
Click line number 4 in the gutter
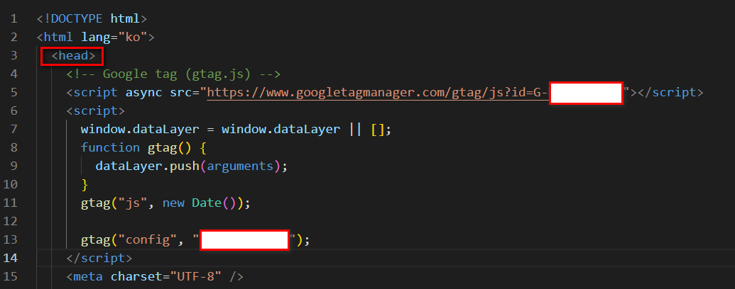point(13,74)
